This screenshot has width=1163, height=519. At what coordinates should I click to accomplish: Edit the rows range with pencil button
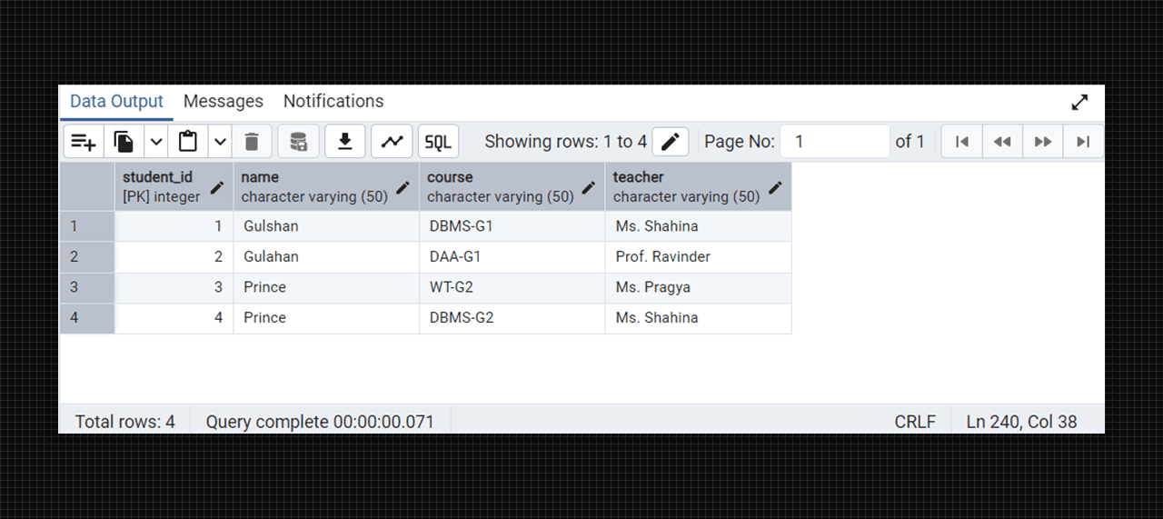coord(671,142)
